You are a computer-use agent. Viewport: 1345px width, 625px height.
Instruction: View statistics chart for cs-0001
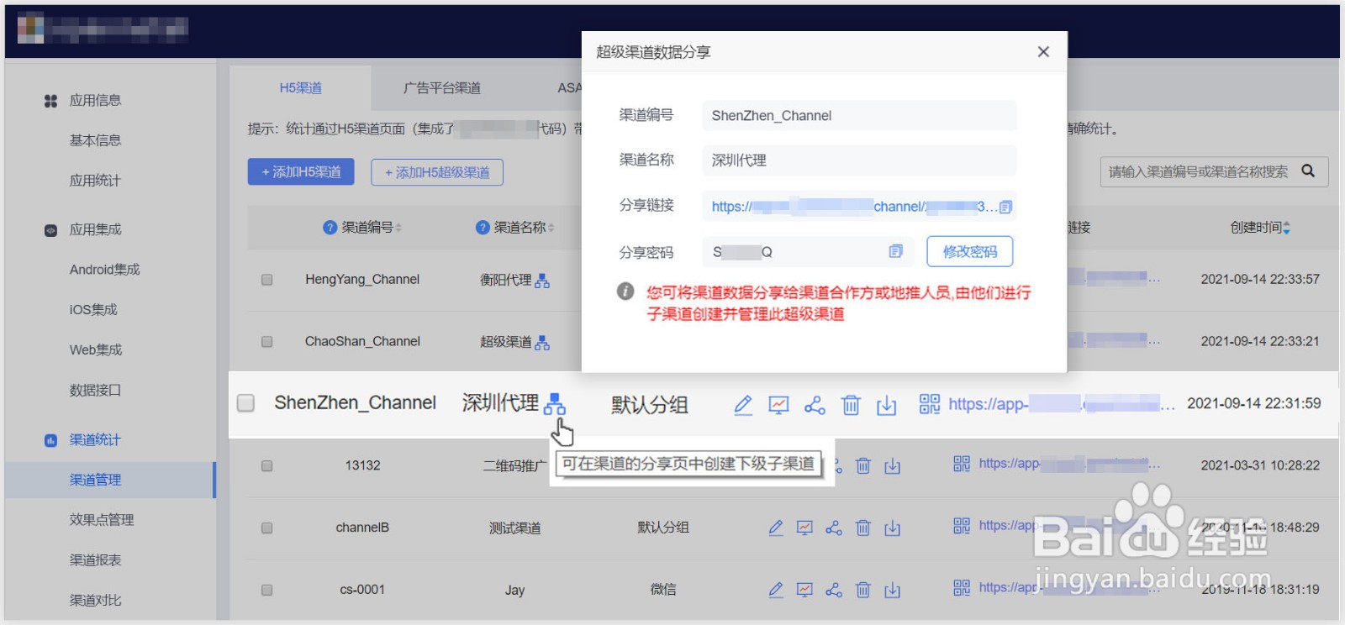[x=804, y=590]
